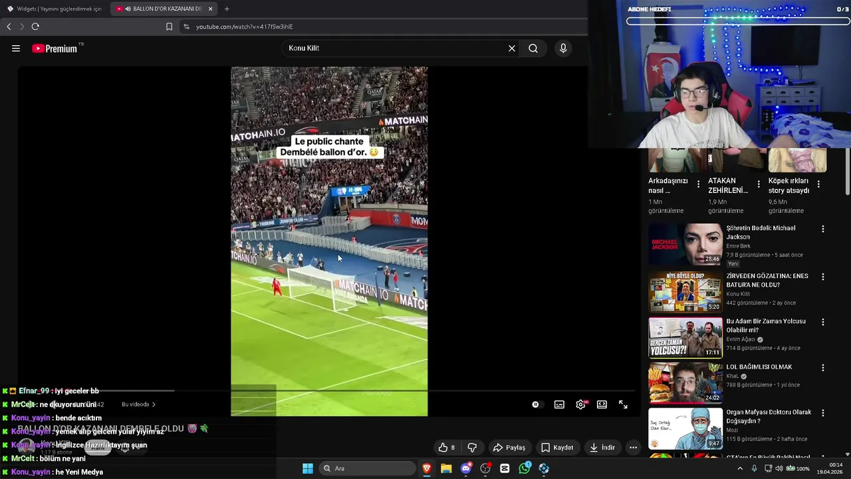The height and width of the screenshot is (479, 851).
Task: Dislike the video with thumbs down
Action: (472, 448)
